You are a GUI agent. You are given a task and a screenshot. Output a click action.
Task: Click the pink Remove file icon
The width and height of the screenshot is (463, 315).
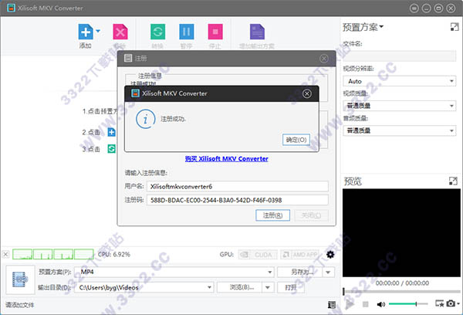(x=120, y=32)
